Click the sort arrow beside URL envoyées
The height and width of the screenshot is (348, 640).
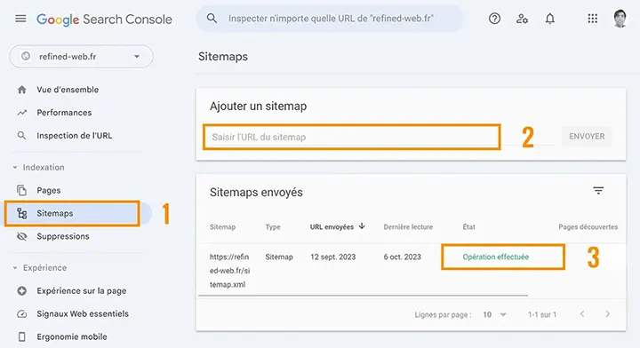point(362,226)
